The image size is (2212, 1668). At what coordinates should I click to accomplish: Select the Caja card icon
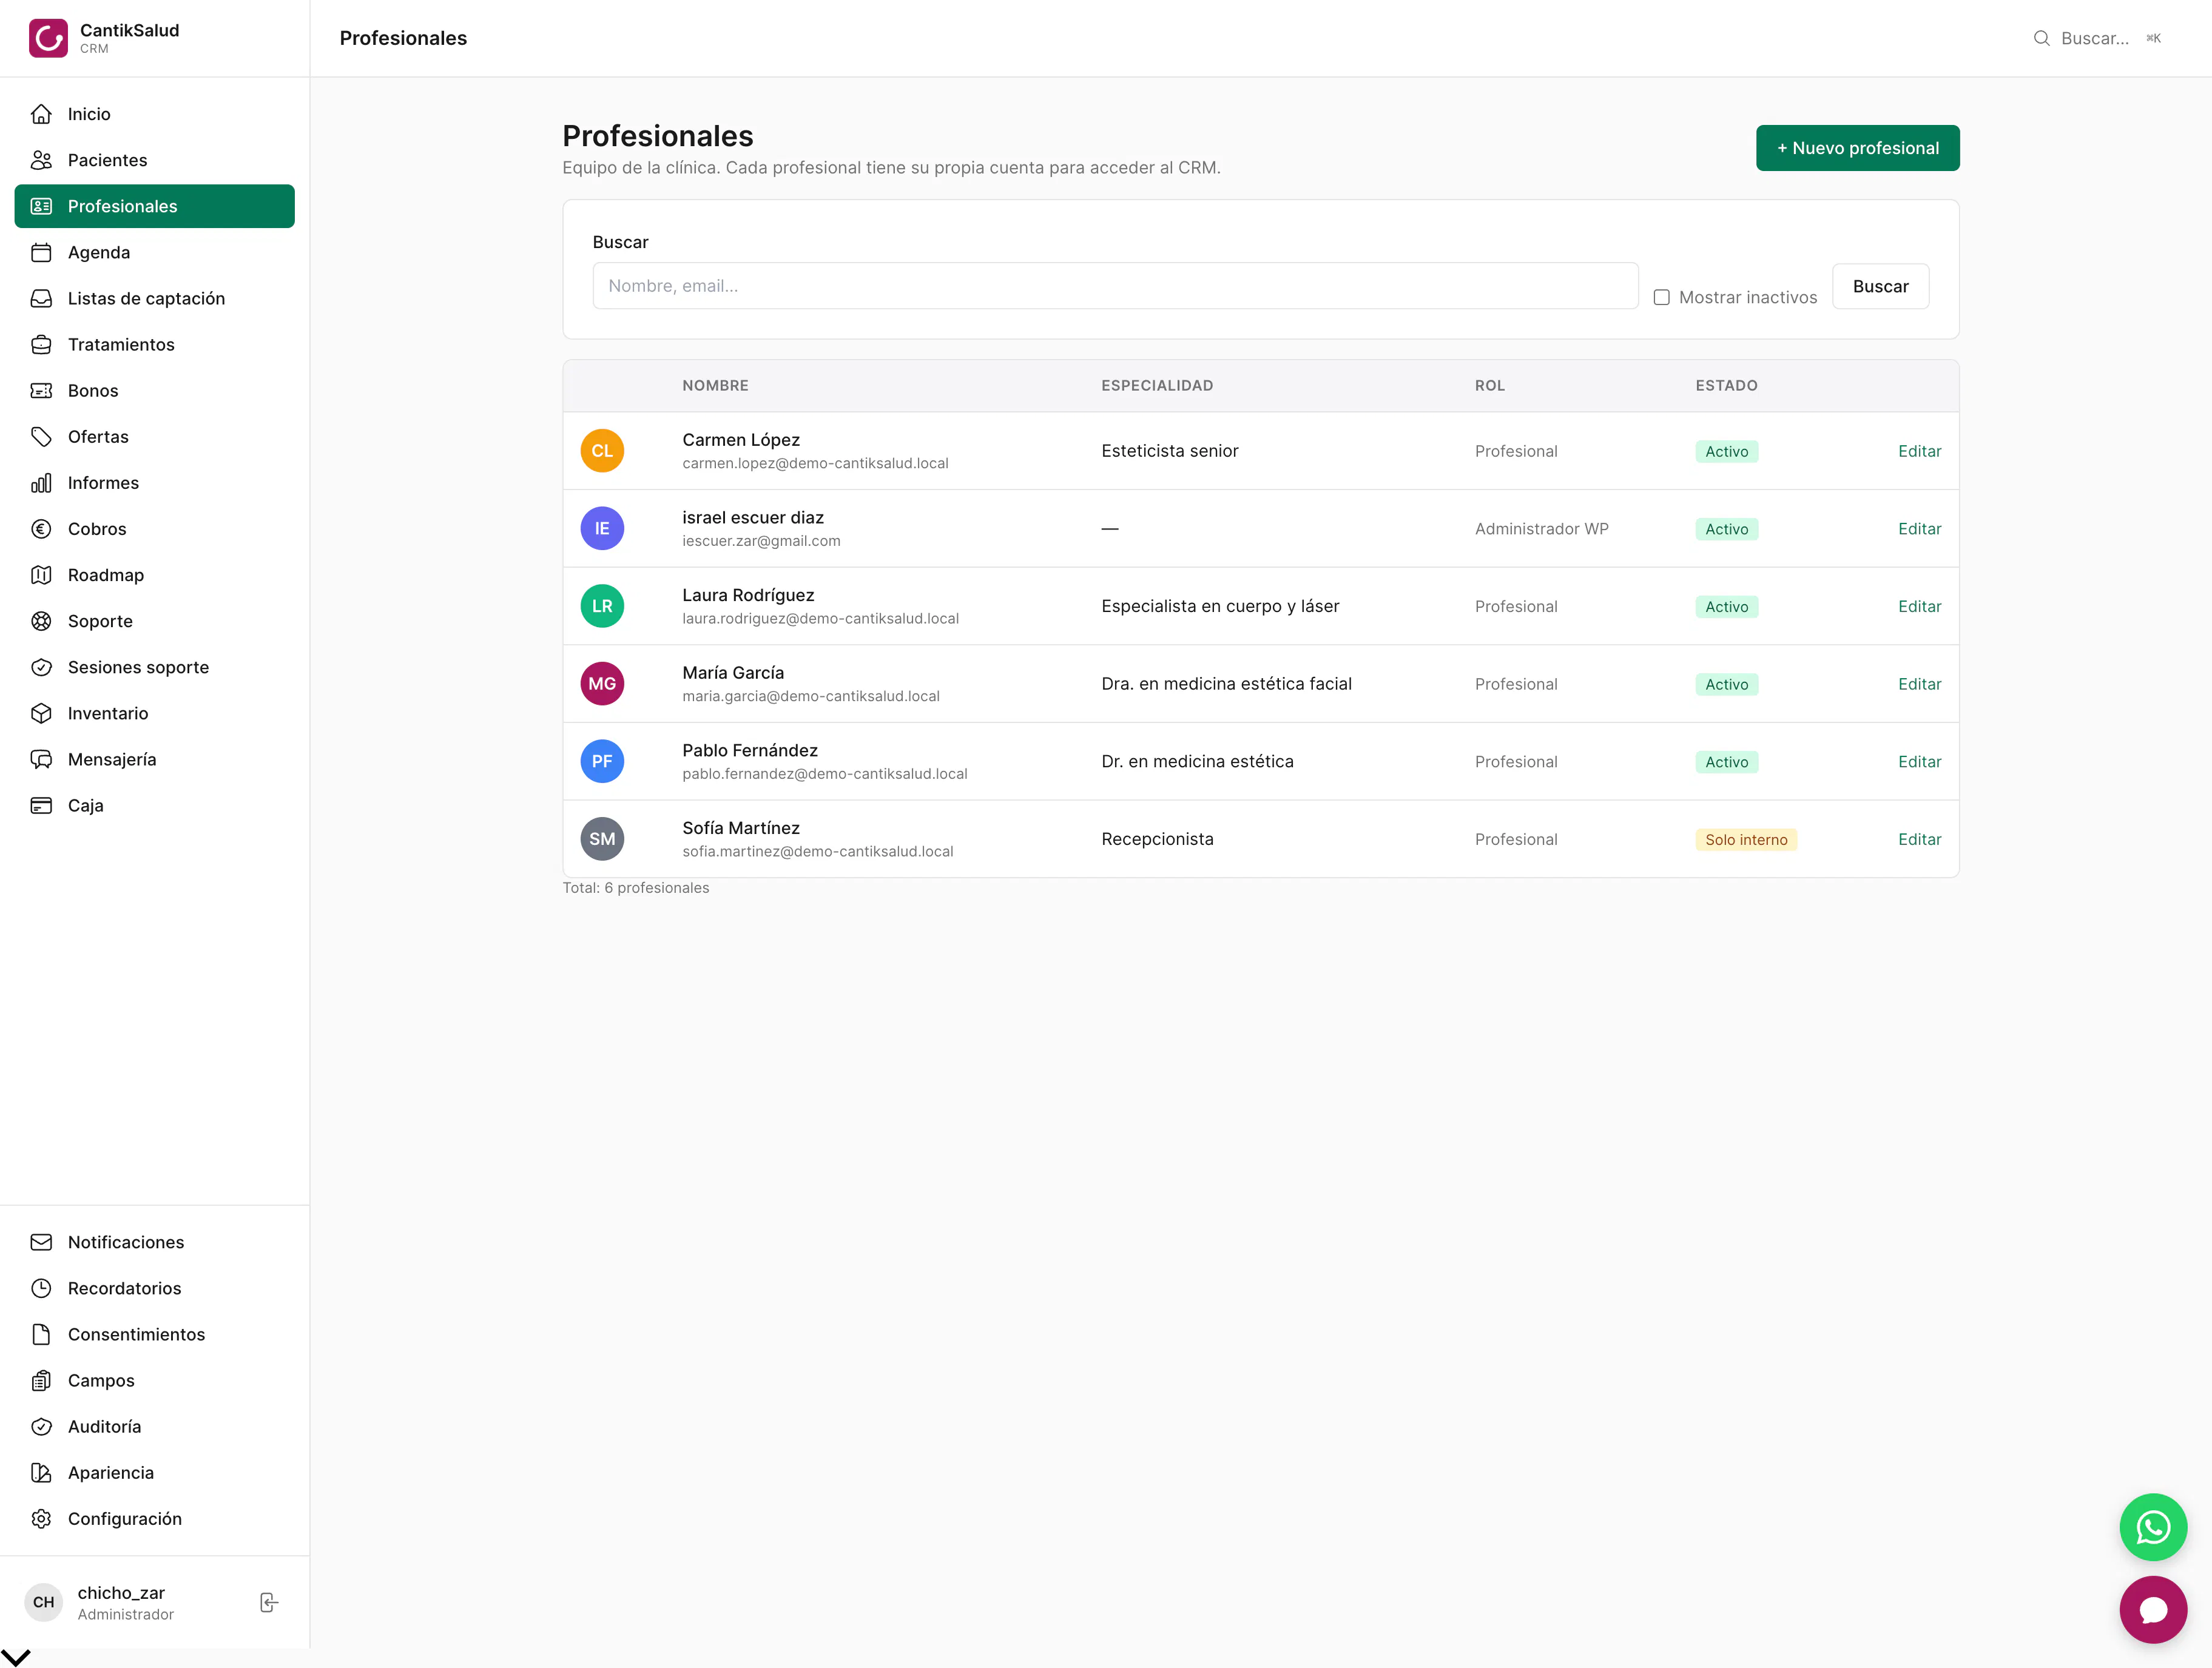41,805
